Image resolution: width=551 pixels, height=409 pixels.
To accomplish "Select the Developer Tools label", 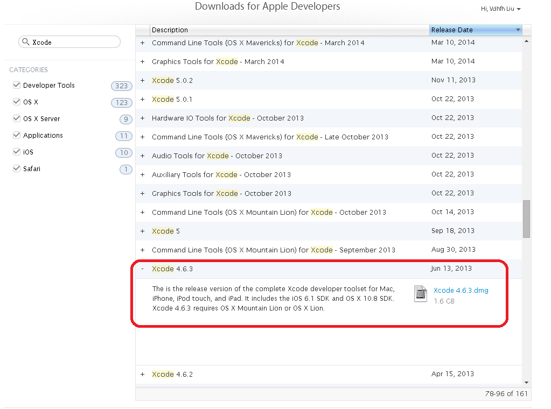I will click(49, 86).
